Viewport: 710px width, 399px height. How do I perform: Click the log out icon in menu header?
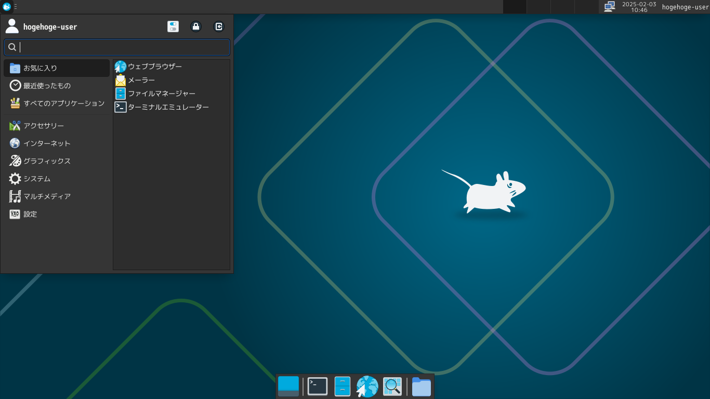click(x=219, y=26)
